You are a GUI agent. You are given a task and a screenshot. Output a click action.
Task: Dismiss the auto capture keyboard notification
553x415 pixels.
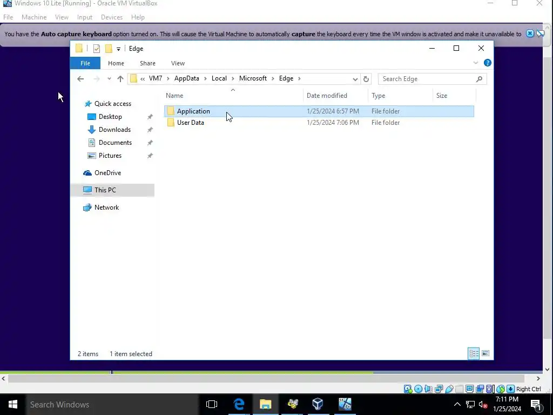[530, 34]
